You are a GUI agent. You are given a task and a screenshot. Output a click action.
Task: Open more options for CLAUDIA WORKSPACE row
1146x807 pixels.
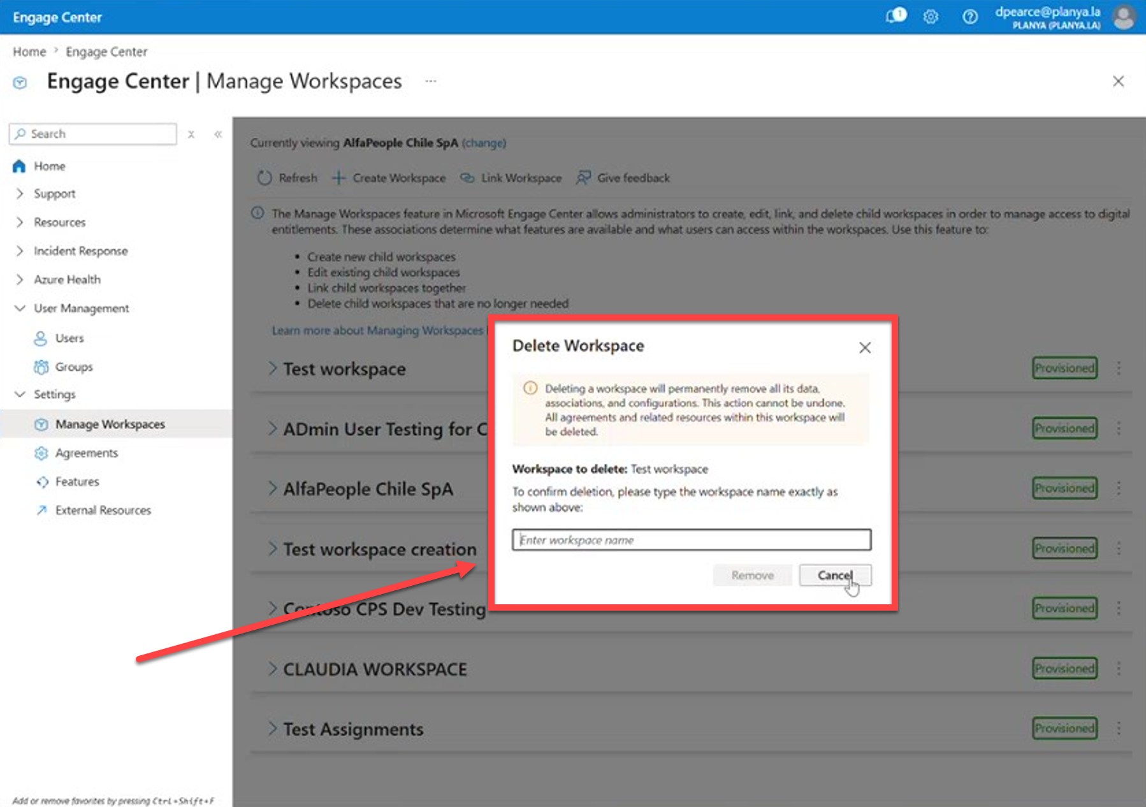[x=1119, y=669]
